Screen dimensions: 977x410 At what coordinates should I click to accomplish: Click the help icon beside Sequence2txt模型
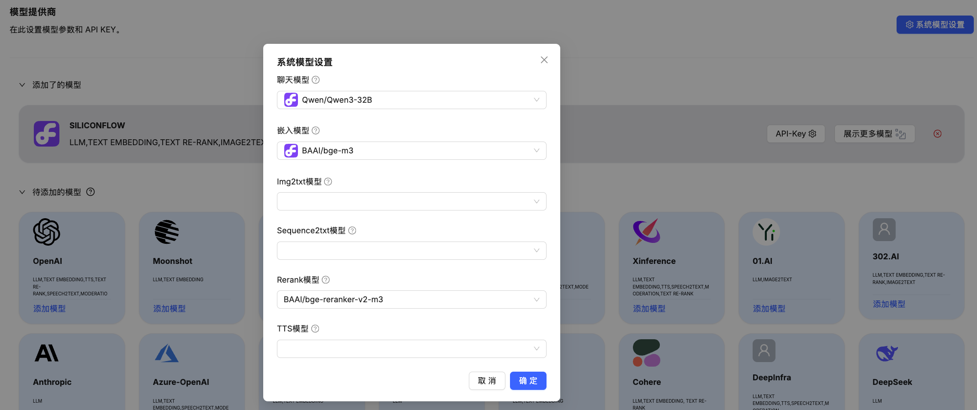pyautogui.click(x=352, y=231)
